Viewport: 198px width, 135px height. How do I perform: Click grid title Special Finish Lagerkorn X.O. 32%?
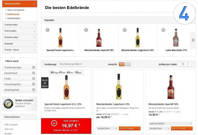63,104
